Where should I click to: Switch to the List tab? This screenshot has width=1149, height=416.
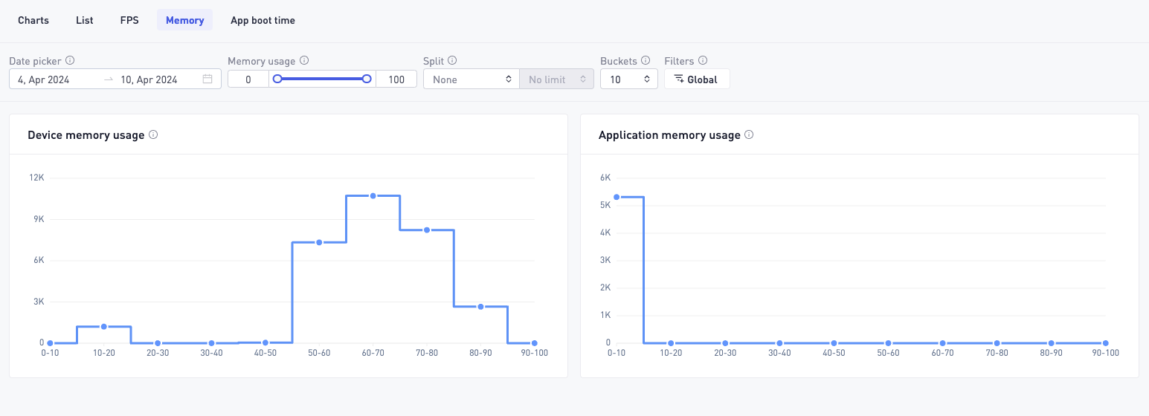click(x=85, y=20)
